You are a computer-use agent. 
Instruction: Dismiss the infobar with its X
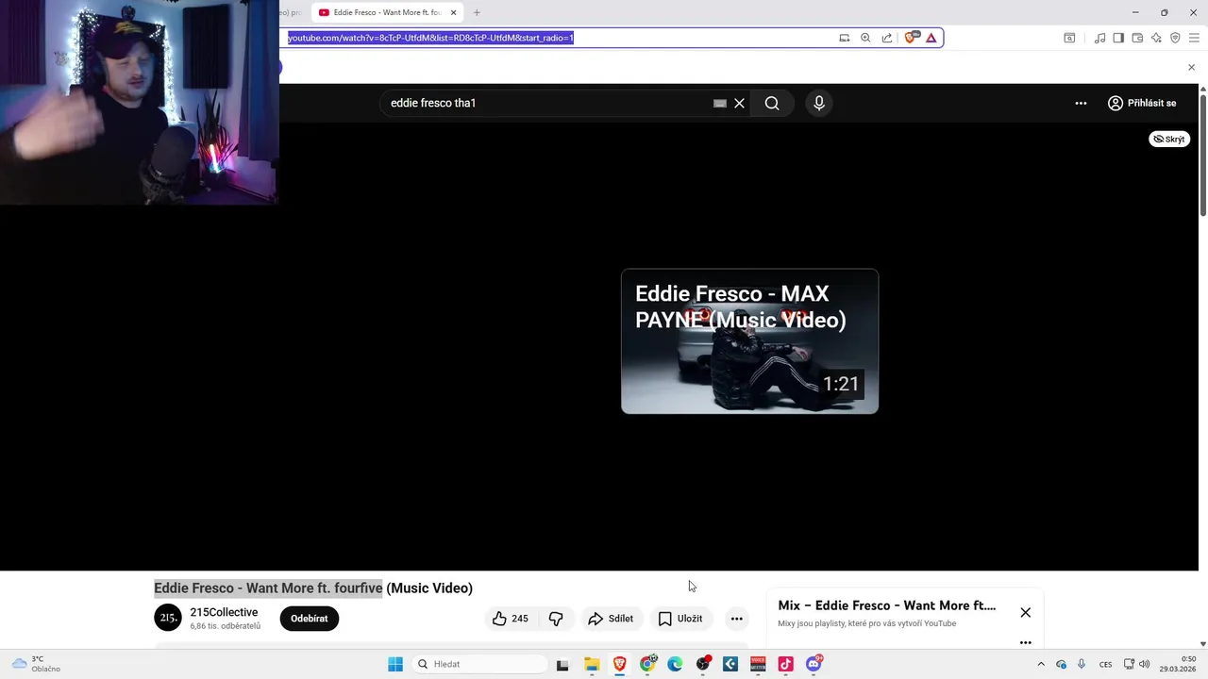coord(1191,67)
